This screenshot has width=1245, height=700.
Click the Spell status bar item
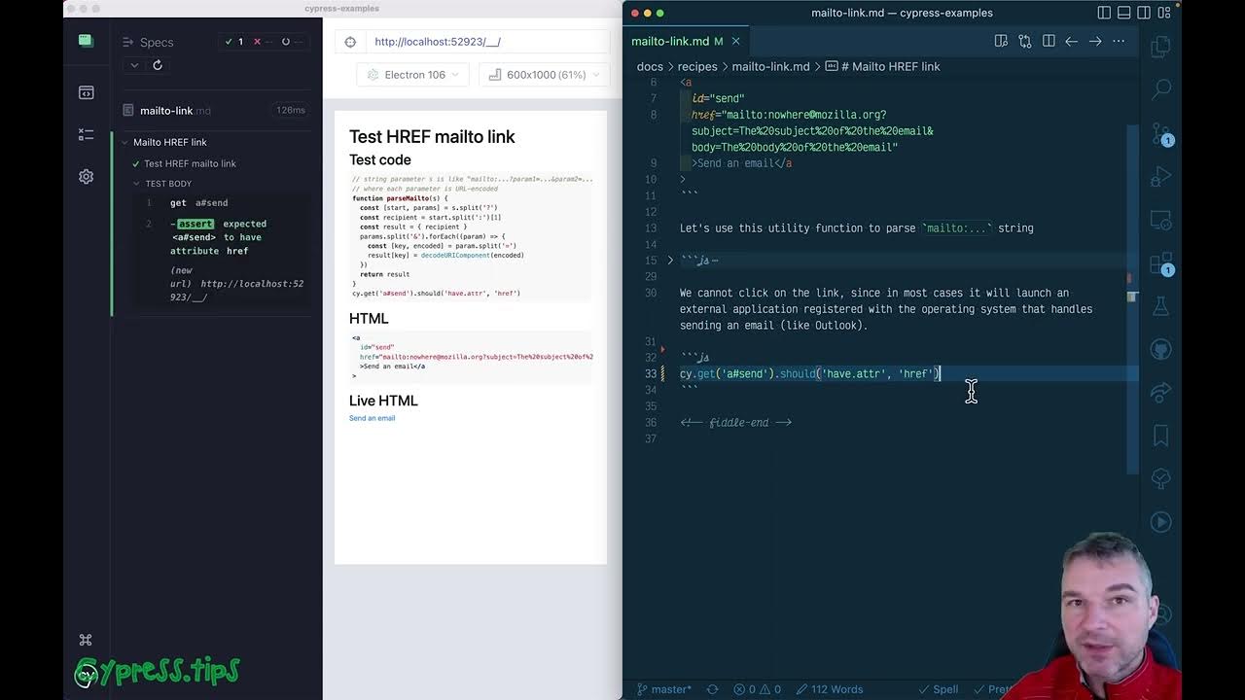tap(937, 689)
